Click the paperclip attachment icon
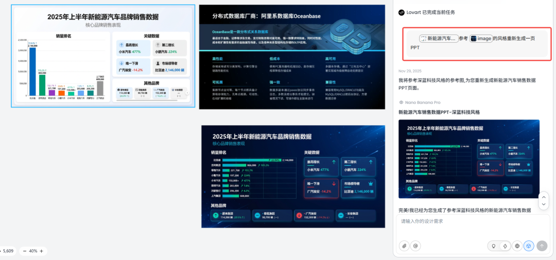556x260 pixels. tap(404, 246)
